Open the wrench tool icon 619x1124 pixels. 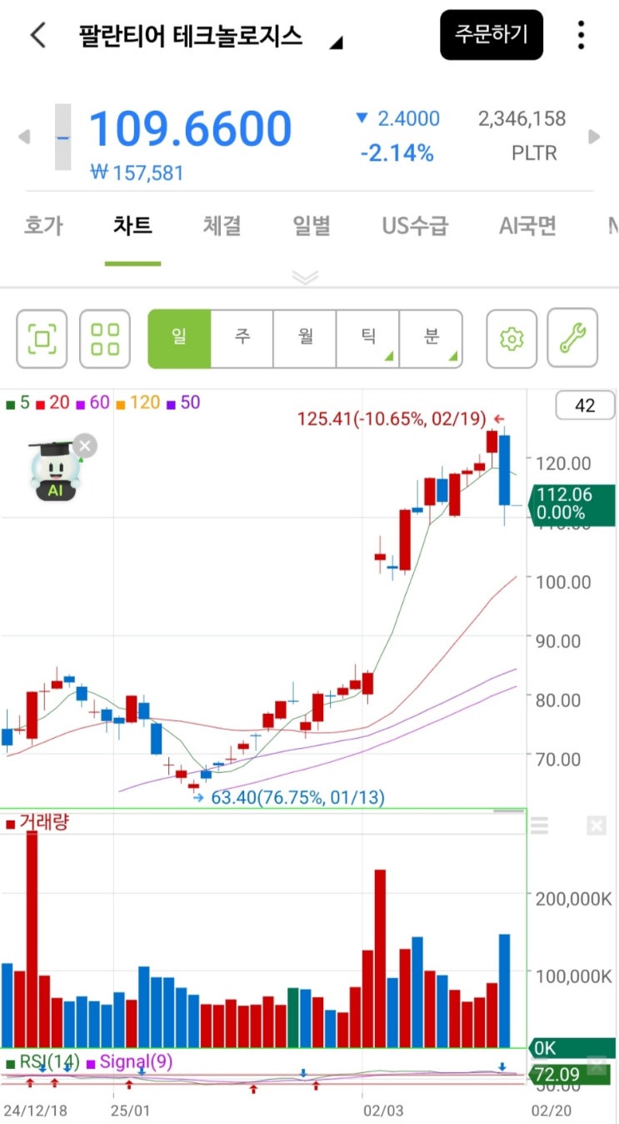click(572, 338)
